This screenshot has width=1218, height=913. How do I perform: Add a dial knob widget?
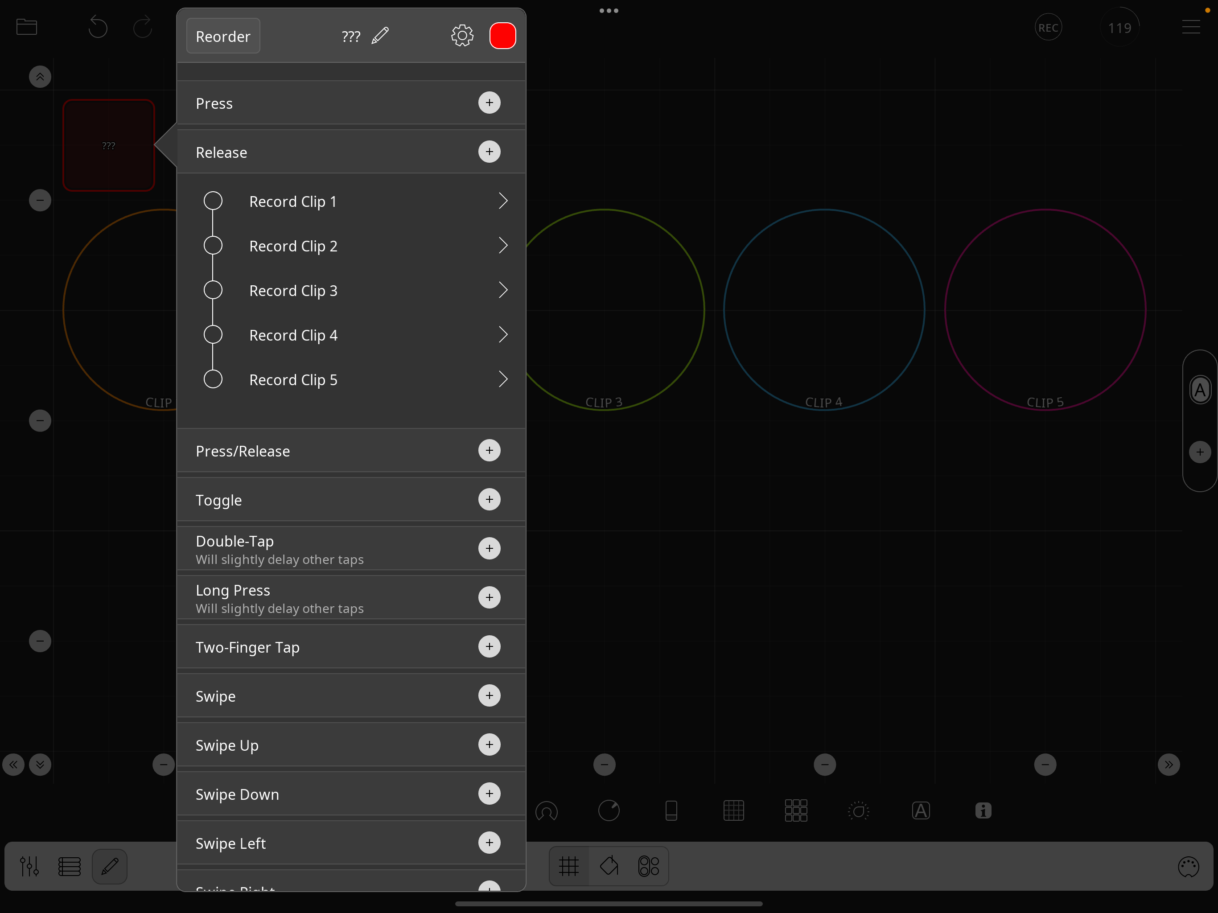point(609,810)
